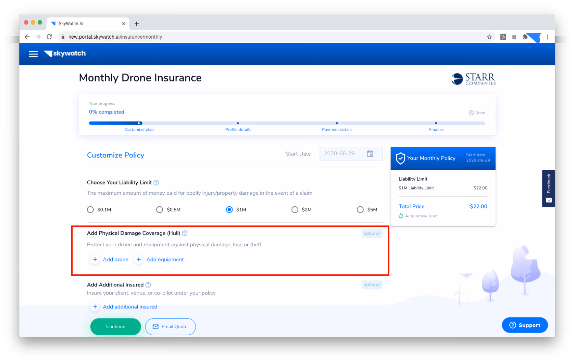Close the SkyWatch.AI tab
Screen dimensions: 574x362
click(123, 24)
